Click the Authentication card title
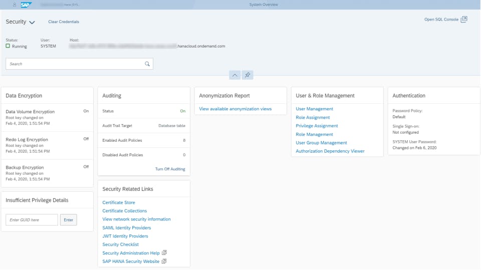This screenshot has height=271, width=481. point(409,96)
